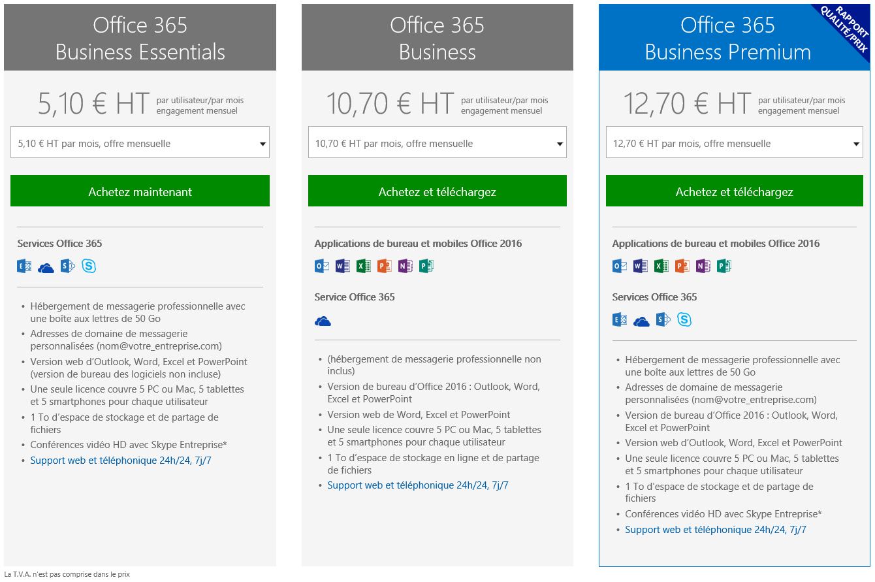
Task: Open Support web et téléphonique link in Office 365 Business
Action: [418, 485]
